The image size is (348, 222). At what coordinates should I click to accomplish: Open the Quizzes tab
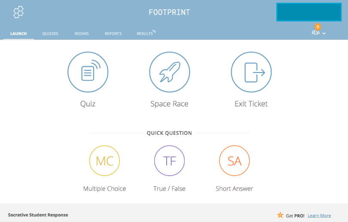[x=50, y=33]
